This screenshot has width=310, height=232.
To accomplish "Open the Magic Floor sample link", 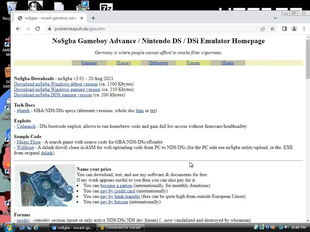I will [x=29, y=142].
